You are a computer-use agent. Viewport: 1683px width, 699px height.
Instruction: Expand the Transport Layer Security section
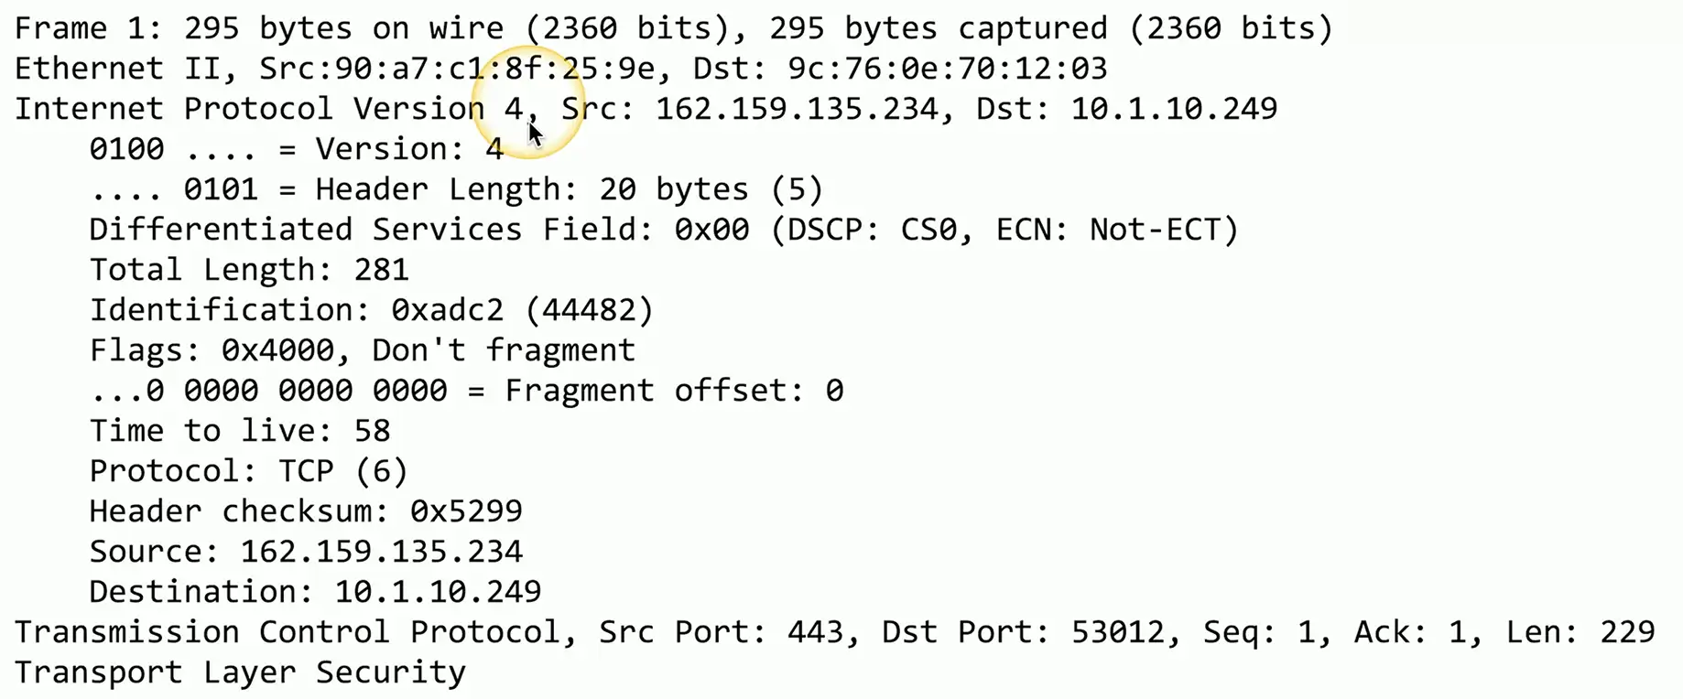coord(240,672)
